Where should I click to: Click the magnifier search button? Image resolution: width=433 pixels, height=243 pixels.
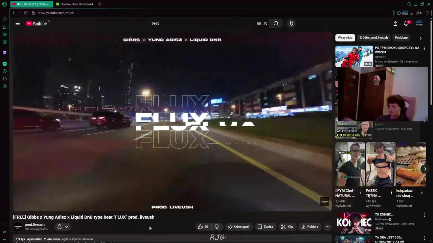(x=276, y=23)
